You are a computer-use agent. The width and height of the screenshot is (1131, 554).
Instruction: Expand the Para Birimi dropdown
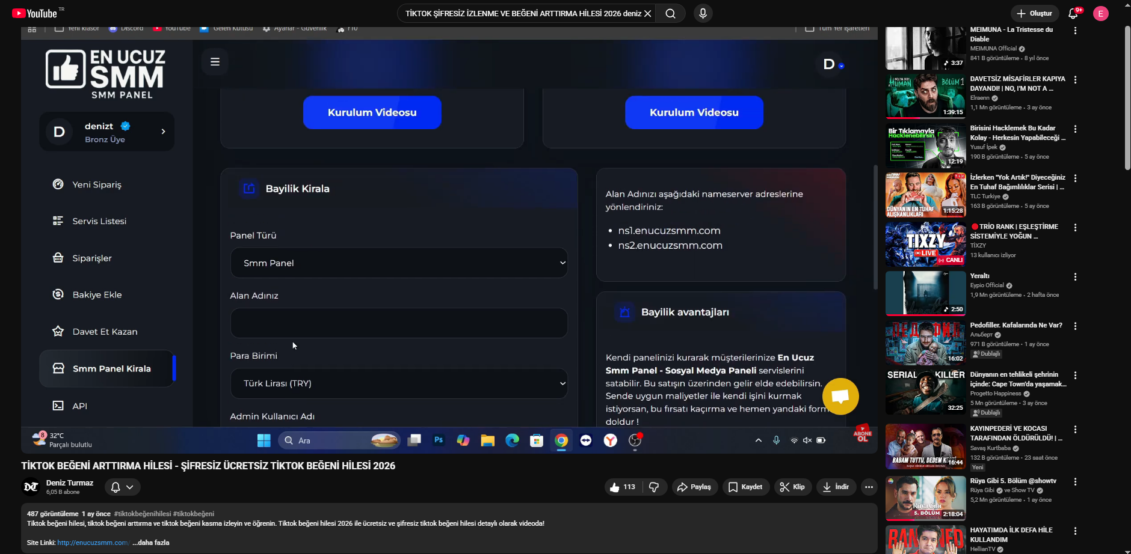[x=399, y=383]
